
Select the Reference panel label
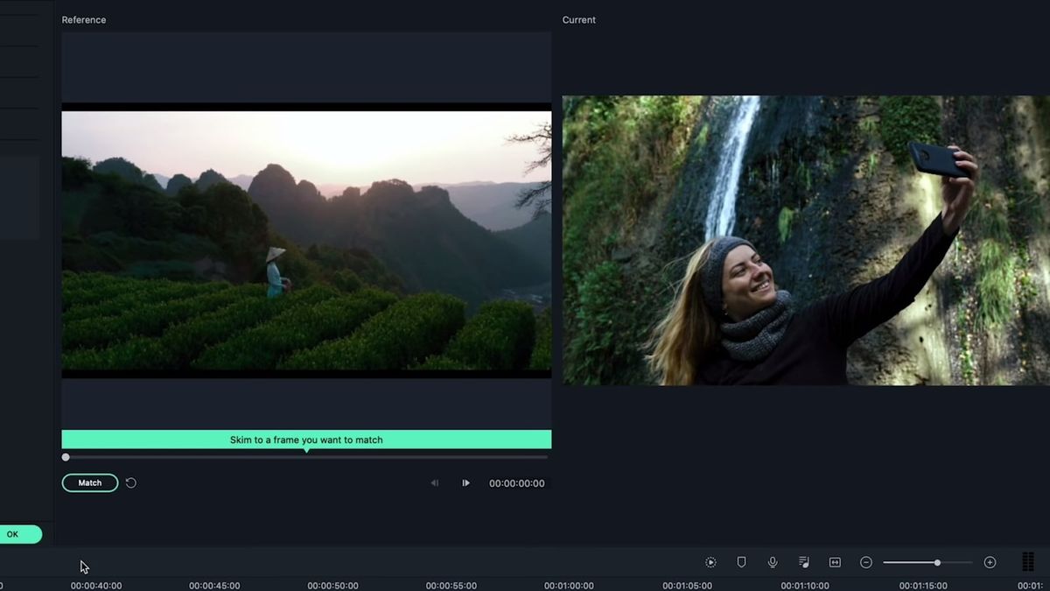pyautogui.click(x=83, y=19)
